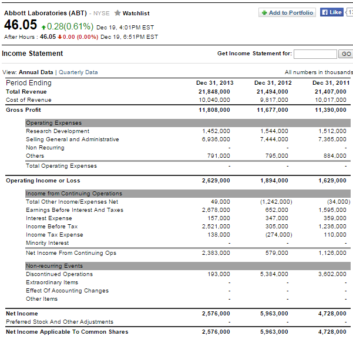The height and width of the screenshot is (339, 353).
Task: Click the Operating Expenses section header
Action: click(x=188, y=123)
